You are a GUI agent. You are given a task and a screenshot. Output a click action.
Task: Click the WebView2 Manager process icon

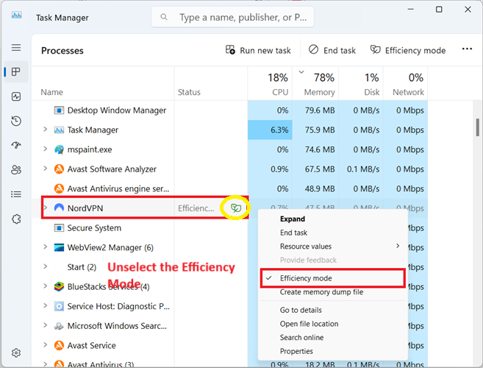(x=59, y=247)
